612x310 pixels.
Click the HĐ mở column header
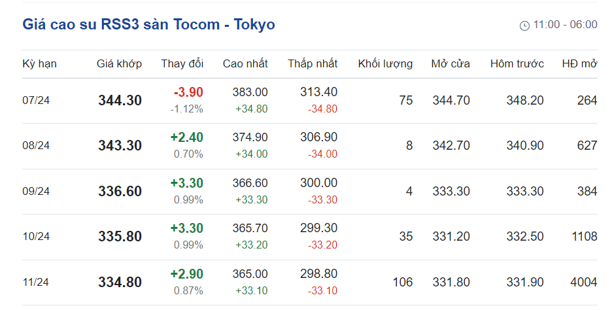click(x=579, y=63)
